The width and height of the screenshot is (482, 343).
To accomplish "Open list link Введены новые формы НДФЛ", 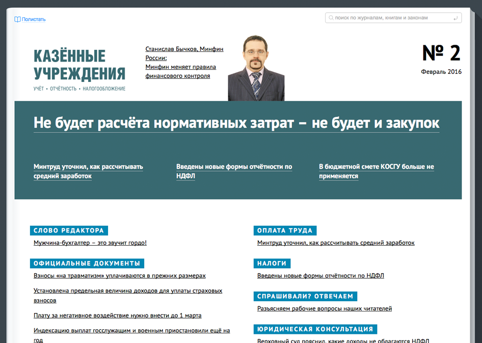I will [320, 276].
